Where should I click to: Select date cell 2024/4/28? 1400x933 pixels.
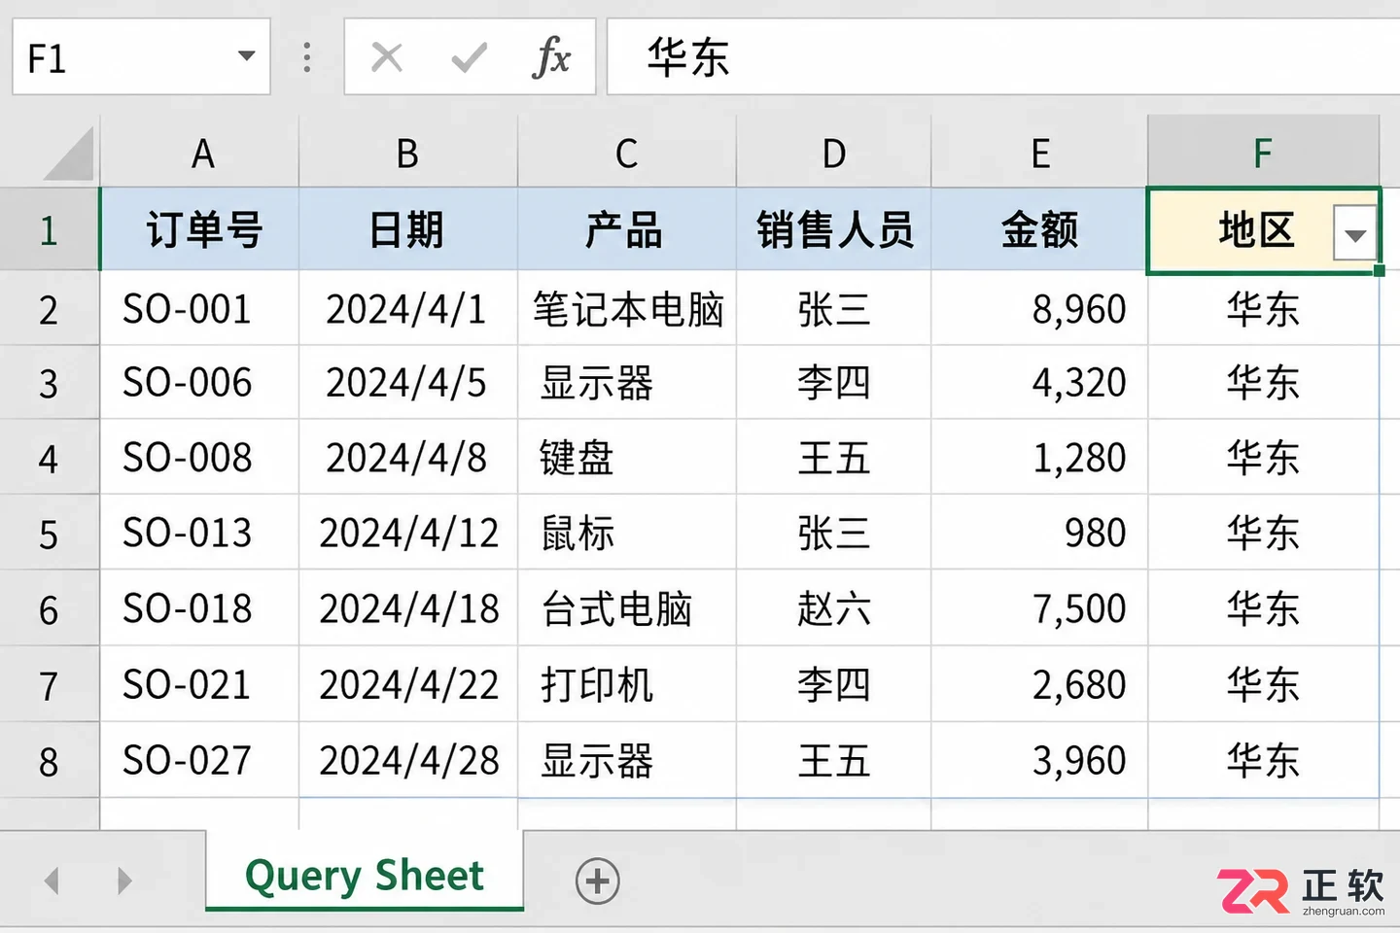(x=408, y=761)
